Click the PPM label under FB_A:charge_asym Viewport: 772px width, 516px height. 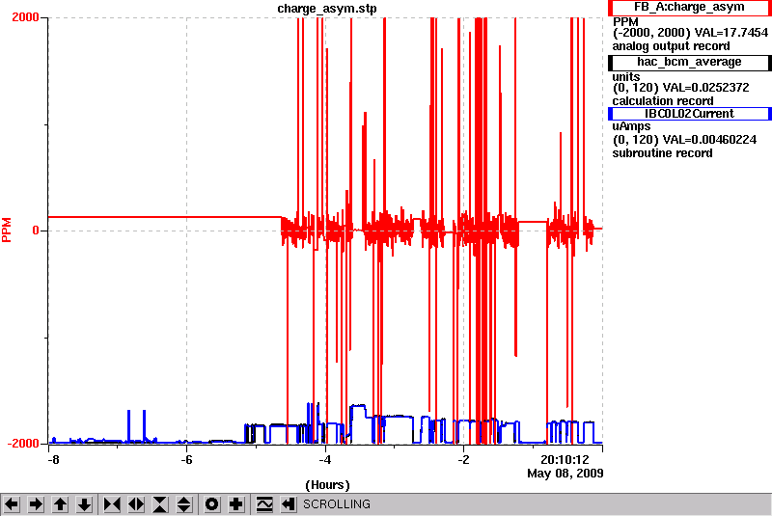coord(625,22)
